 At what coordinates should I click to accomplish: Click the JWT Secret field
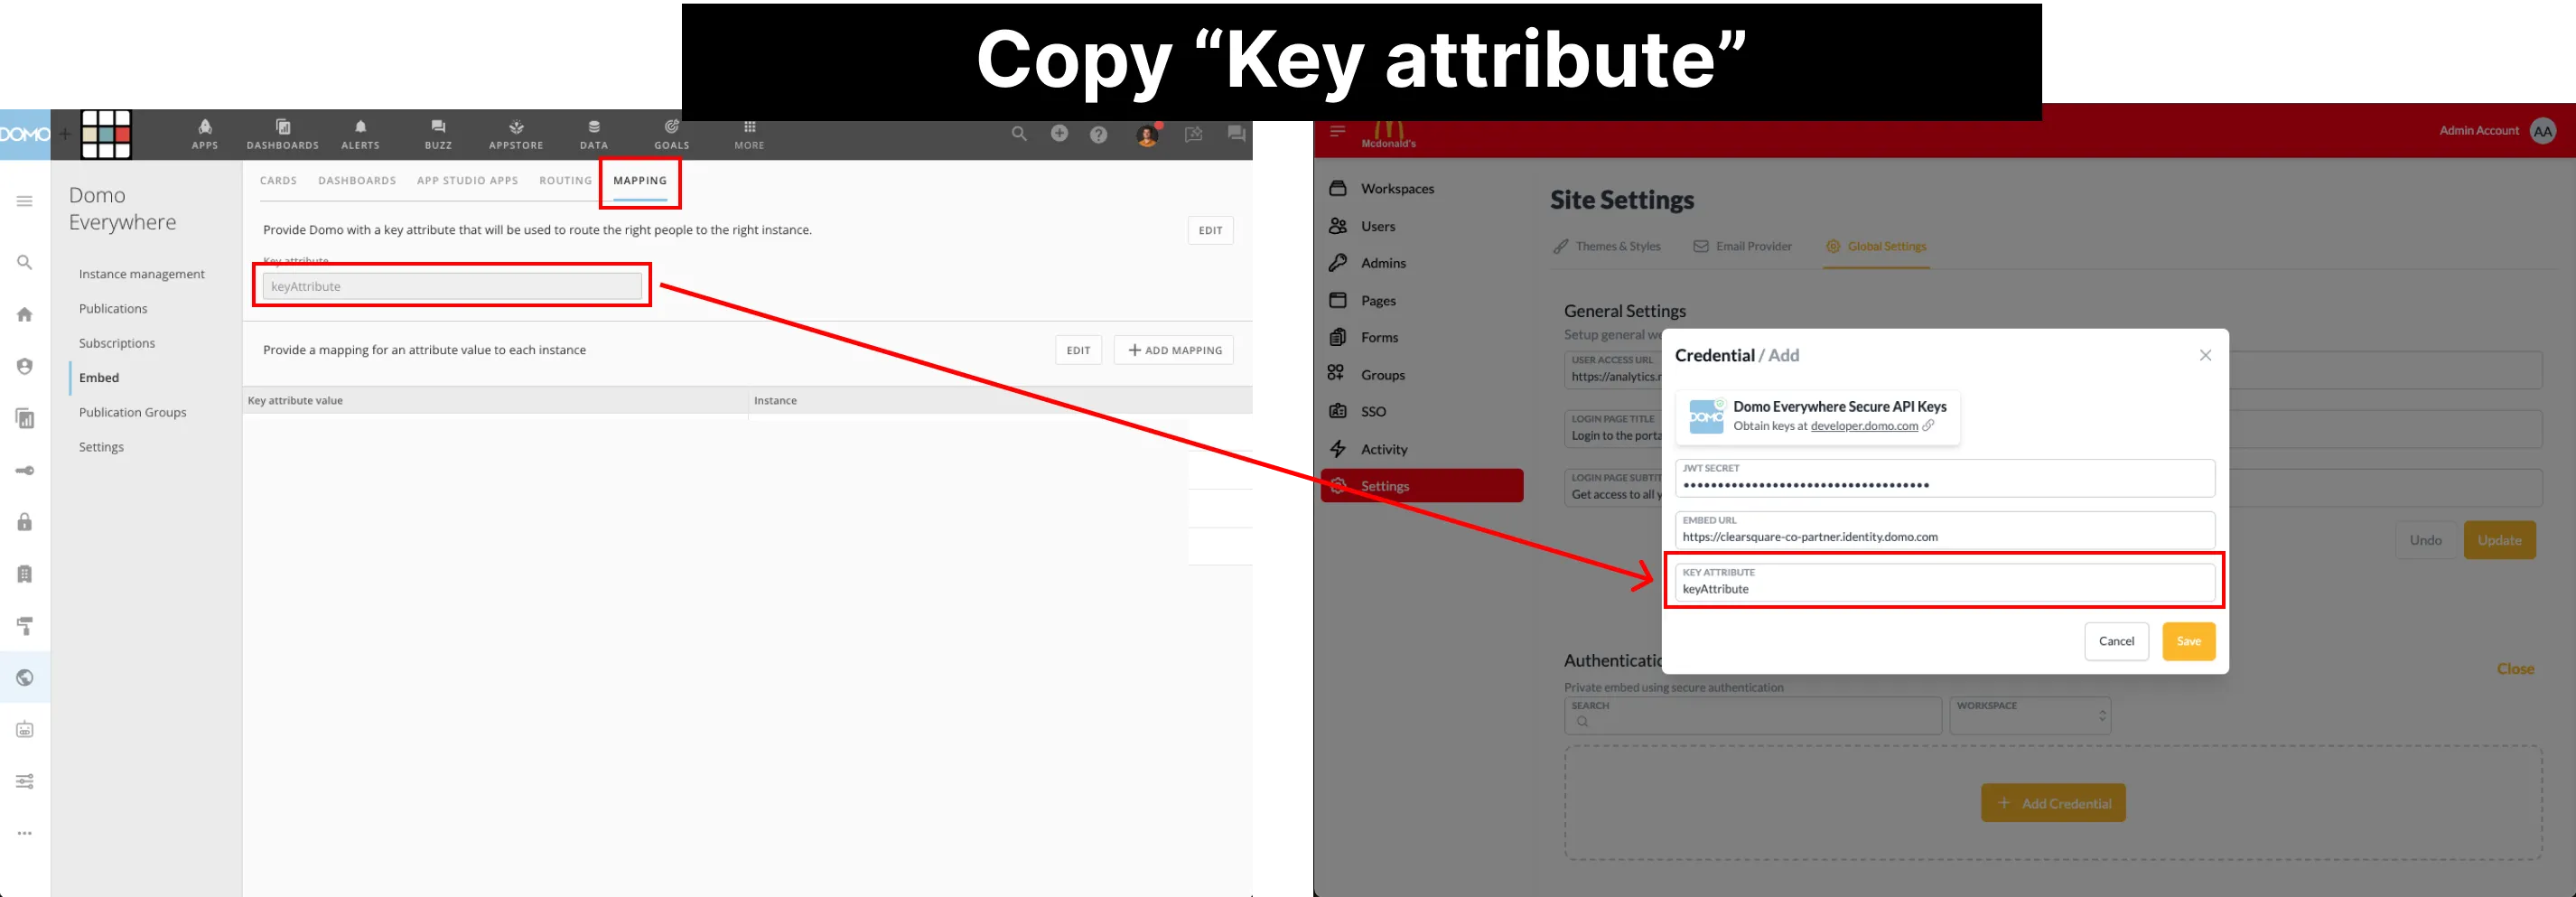[1944, 478]
